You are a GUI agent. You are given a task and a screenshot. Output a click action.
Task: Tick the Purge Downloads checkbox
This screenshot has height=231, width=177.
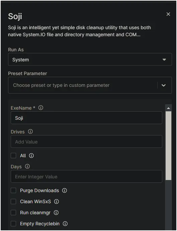click(13, 190)
